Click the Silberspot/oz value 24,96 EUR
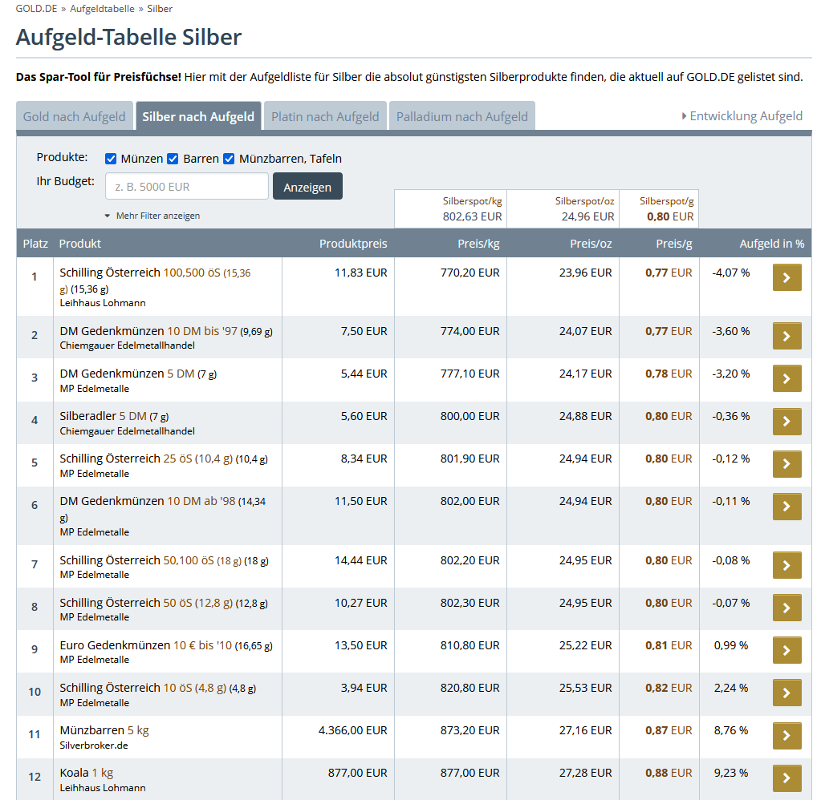Screen dimensions: 817x800 point(587,216)
